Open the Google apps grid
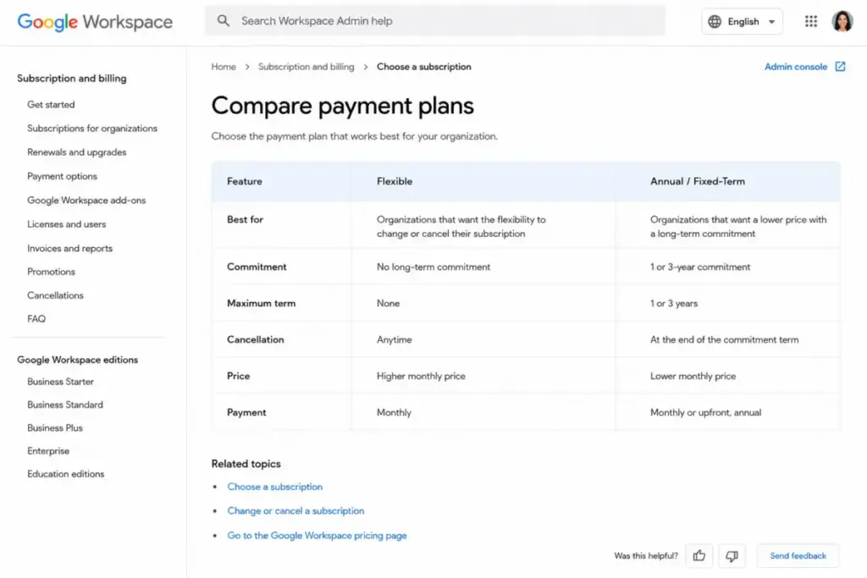Viewport: 867px width, 578px height. click(810, 21)
